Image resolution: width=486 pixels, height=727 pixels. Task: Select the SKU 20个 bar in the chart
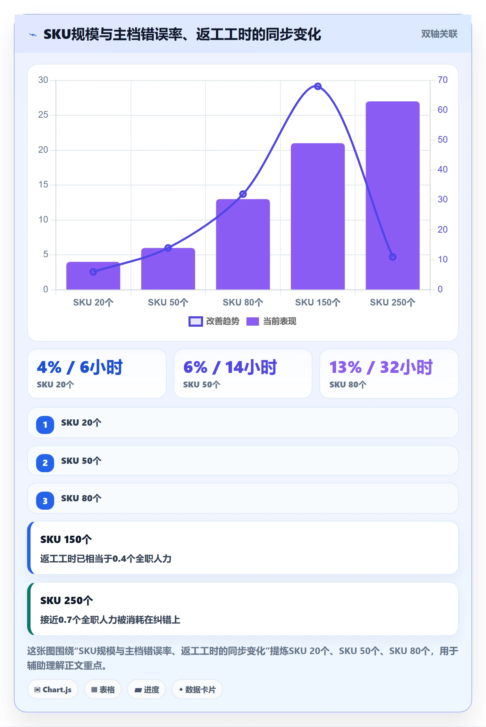coord(93,276)
